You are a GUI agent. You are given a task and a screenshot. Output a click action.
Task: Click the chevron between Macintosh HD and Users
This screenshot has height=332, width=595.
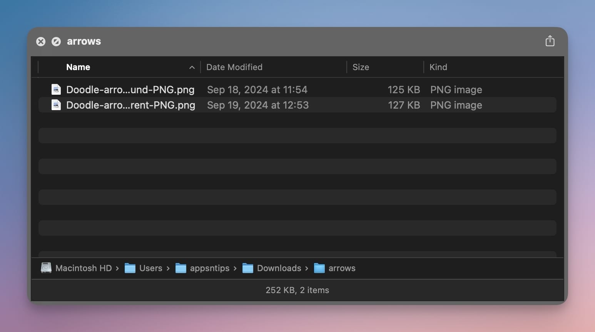pos(118,268)
